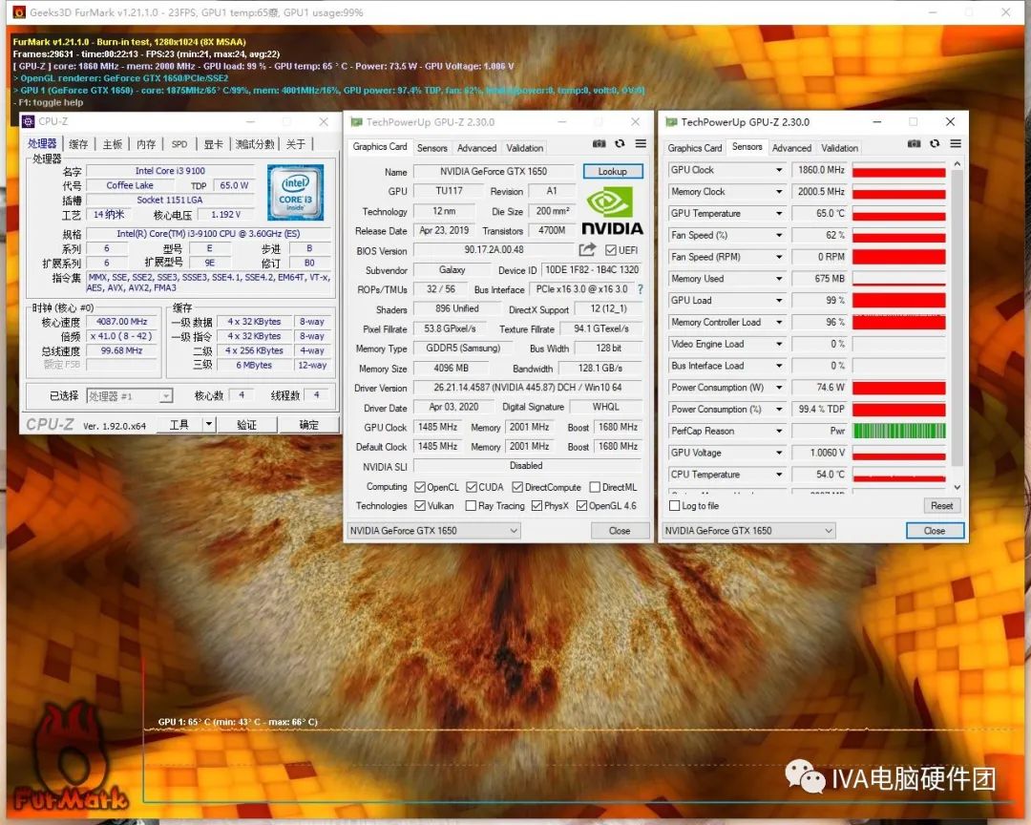
Task: Open GPU Temperature sensor dropdown
Action: [779, 213]
